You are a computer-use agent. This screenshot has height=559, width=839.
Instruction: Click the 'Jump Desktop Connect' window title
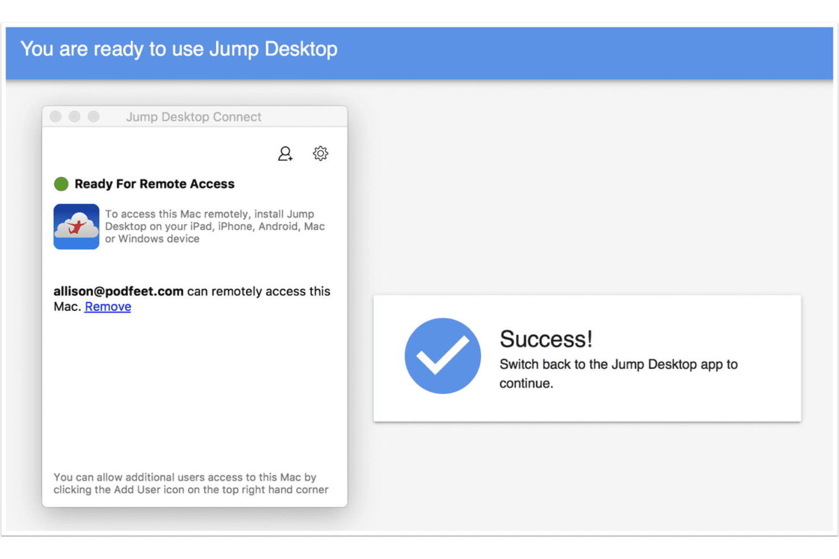pos(194,117)
